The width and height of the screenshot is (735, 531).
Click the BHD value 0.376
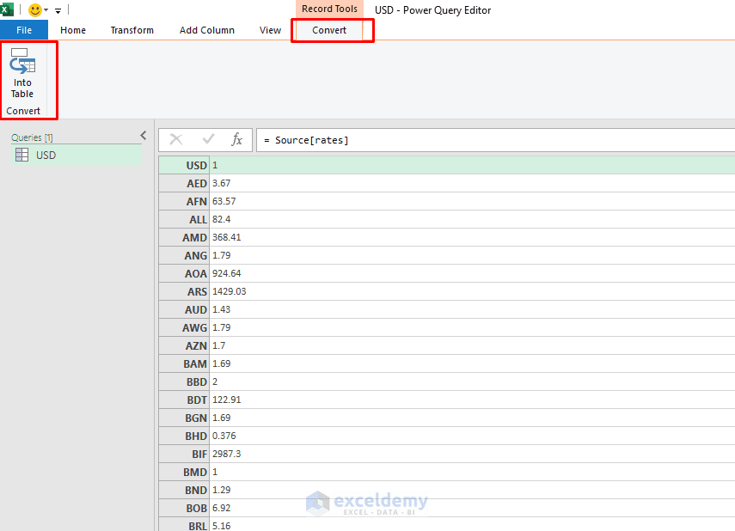224,436
